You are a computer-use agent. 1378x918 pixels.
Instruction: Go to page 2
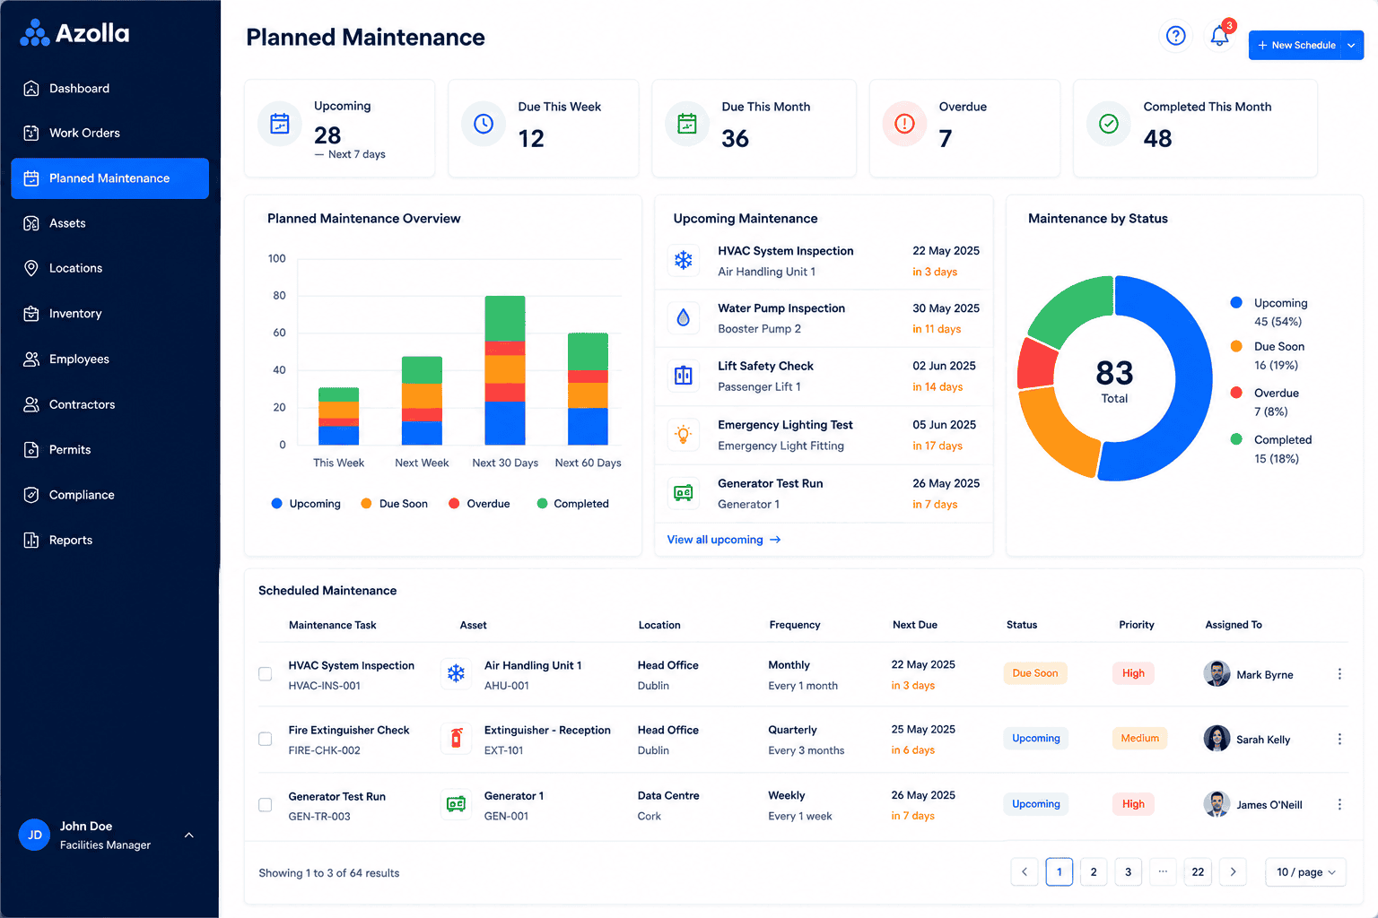click(x=1094, y=872)
